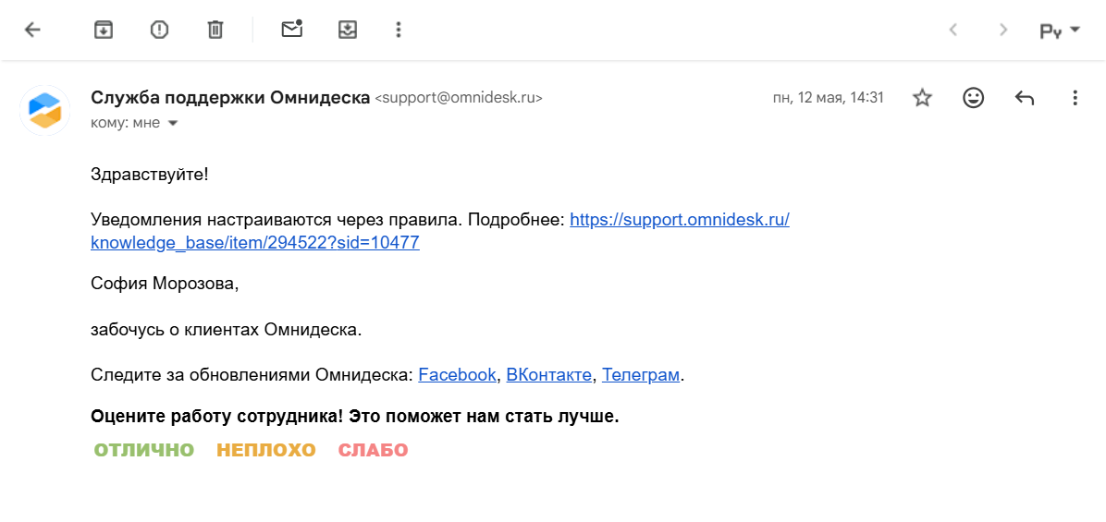This screenshot has height=522, width=1106.
Task: Report this message as spam
Action: tap(159, 30)
